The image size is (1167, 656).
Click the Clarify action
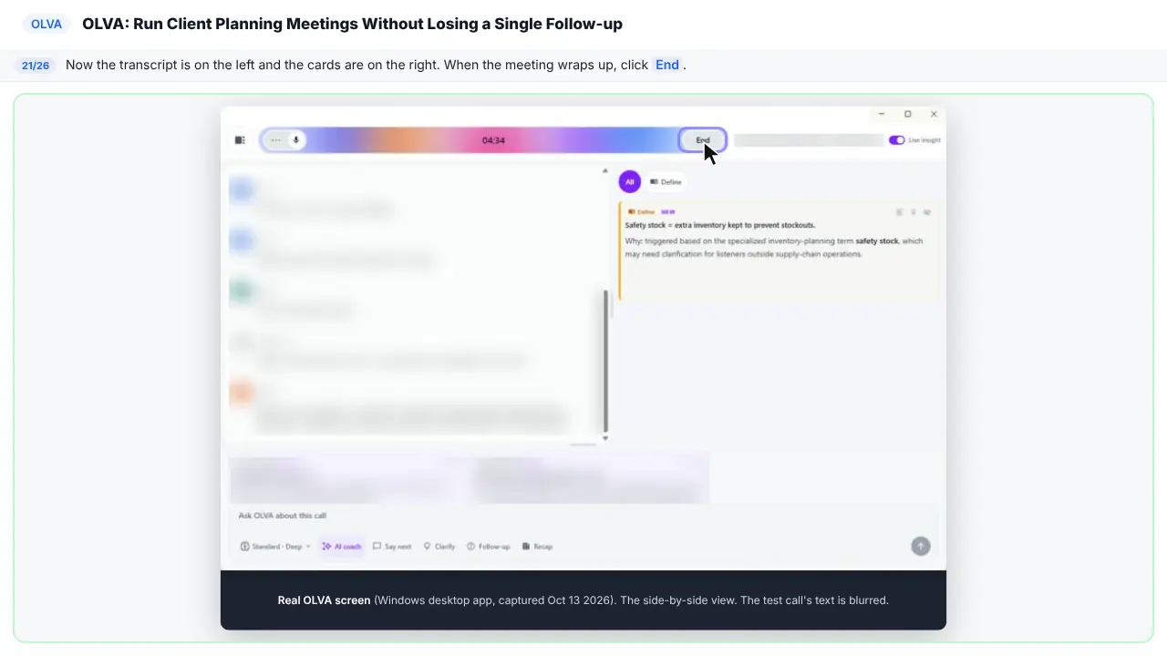click(439, 547)
